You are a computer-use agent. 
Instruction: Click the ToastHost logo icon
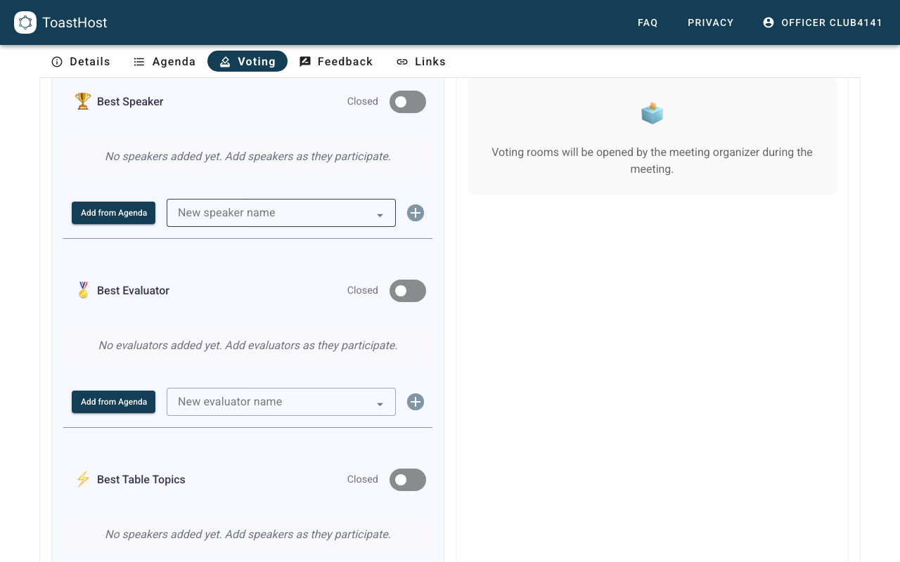25,22
